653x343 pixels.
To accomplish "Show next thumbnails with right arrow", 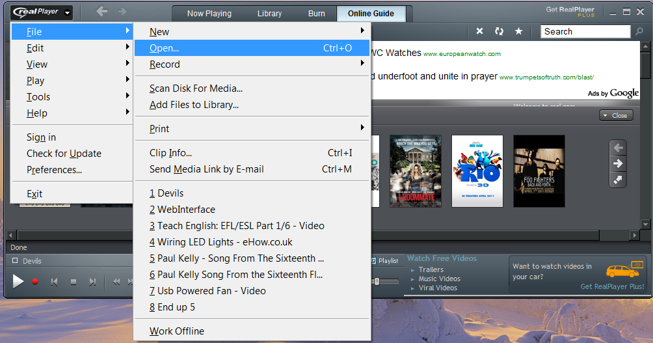I will [618, 163].
